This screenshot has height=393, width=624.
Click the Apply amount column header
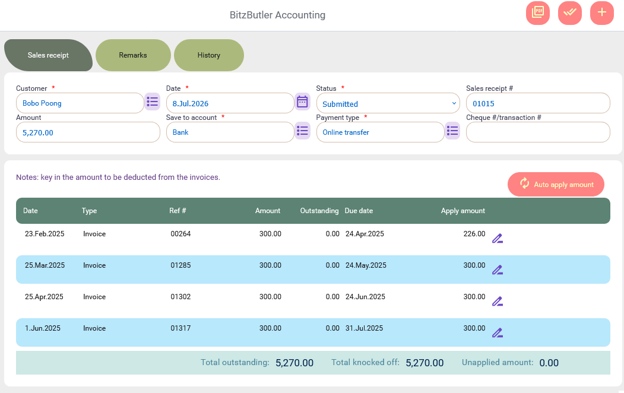click(463, 211)
